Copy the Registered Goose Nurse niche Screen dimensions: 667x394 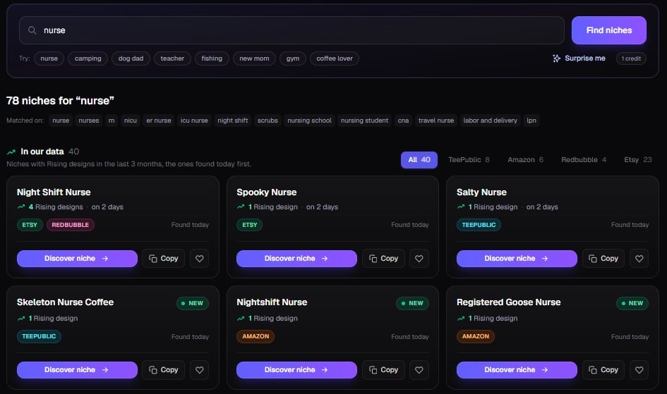603,370
